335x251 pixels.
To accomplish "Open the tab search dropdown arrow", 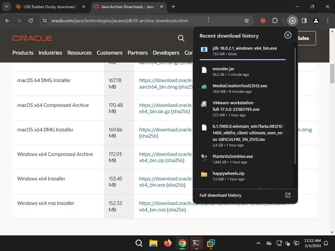I will click(x=7, y=7).
